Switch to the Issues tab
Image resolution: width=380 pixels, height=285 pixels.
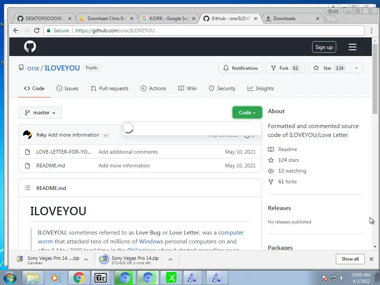[x=68, y=88]
